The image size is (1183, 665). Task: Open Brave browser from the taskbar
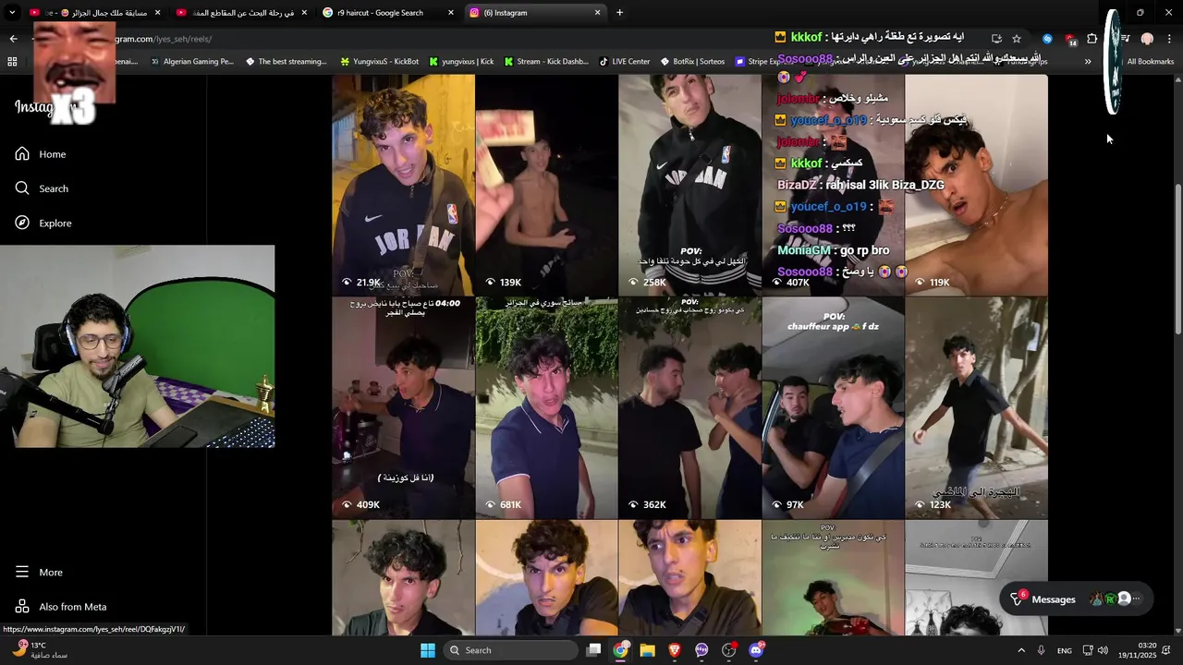click(x=674, y=650)
